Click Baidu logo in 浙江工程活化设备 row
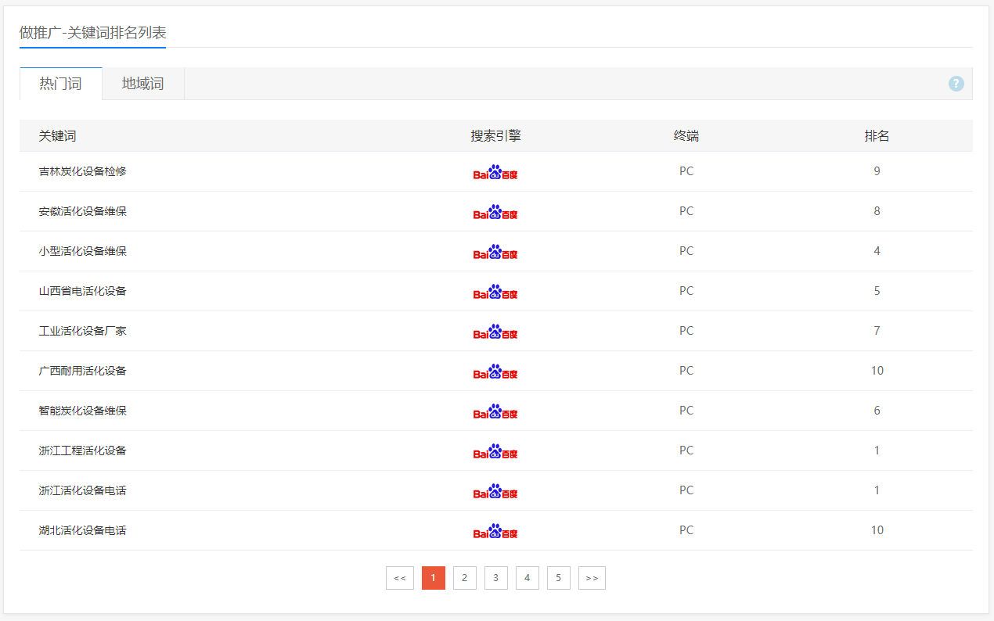The width and height of the screenshot is (994, 621). click(x=495, y=451)
